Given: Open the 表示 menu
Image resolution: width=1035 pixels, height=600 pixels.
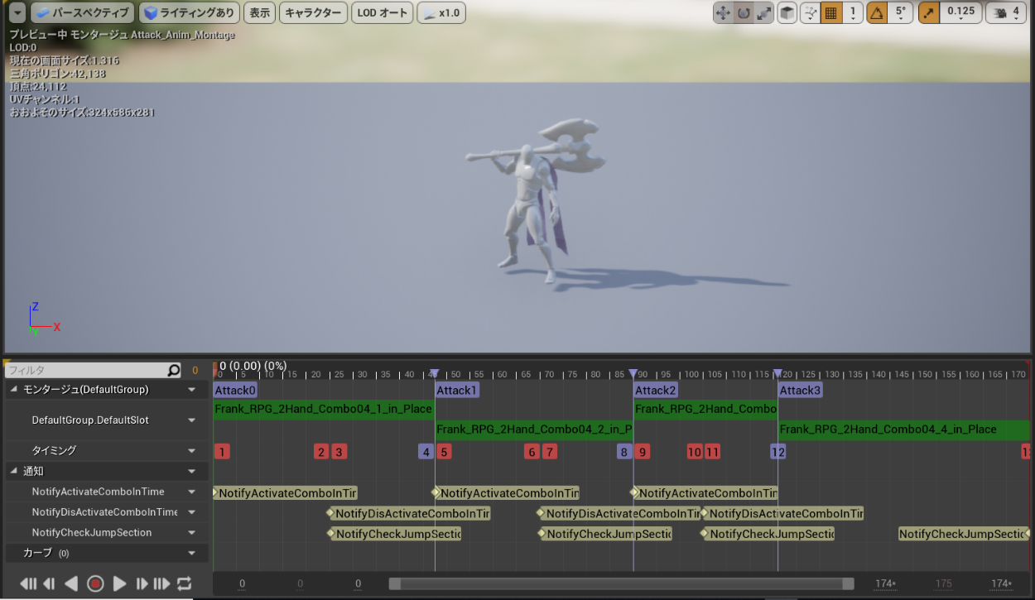Looking at the screenshot, I should tap(259, 13).
